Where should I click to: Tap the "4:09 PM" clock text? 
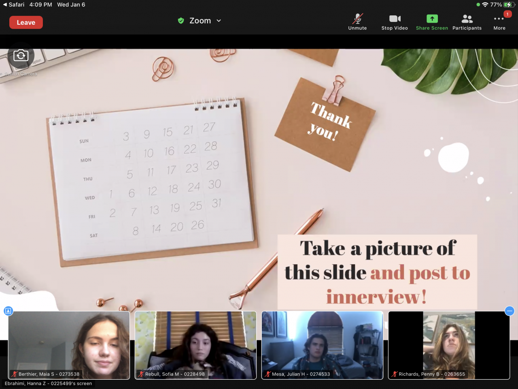[x=40, y=4]
